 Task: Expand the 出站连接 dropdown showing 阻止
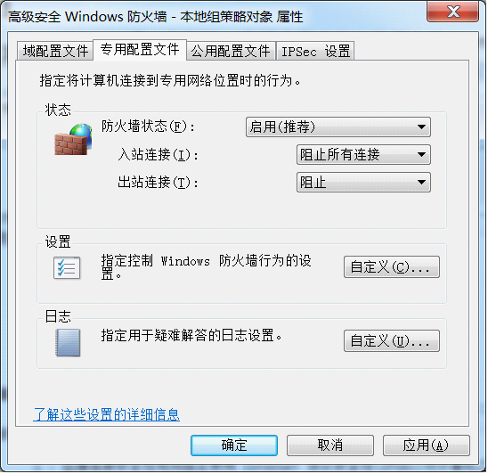click(364, 182)
